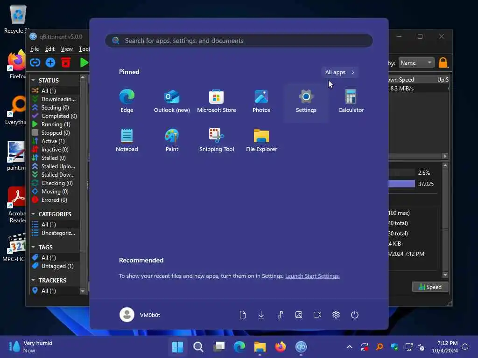Click the 8.3 MiB/s speed cell
Screen dimensions: 478x358
point(402,88)
